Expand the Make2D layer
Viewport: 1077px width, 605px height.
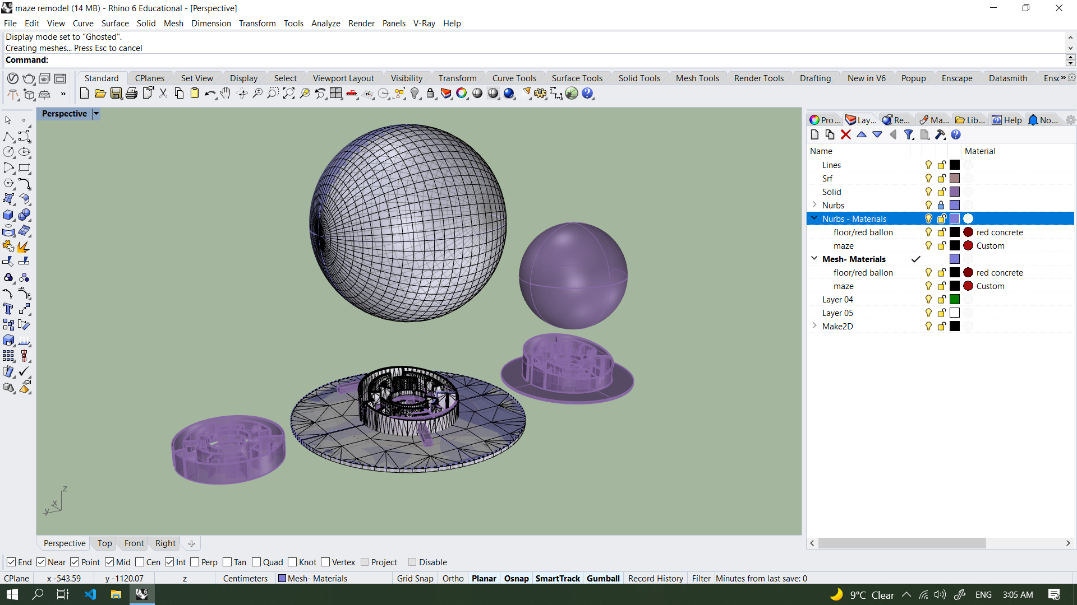814,326
